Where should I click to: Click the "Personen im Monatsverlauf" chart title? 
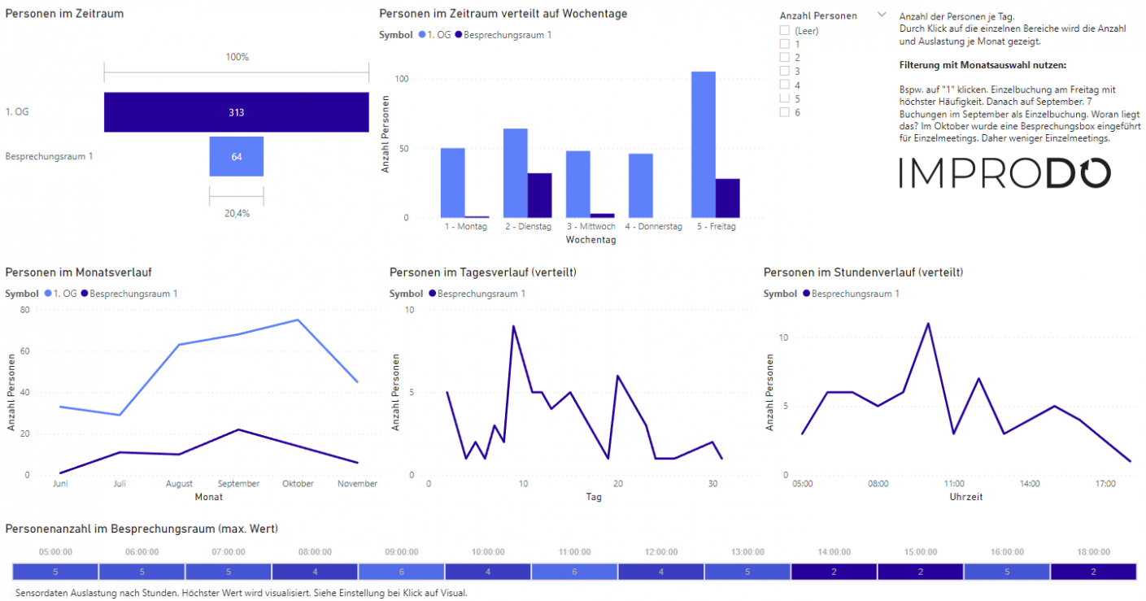tap(79, 272)
